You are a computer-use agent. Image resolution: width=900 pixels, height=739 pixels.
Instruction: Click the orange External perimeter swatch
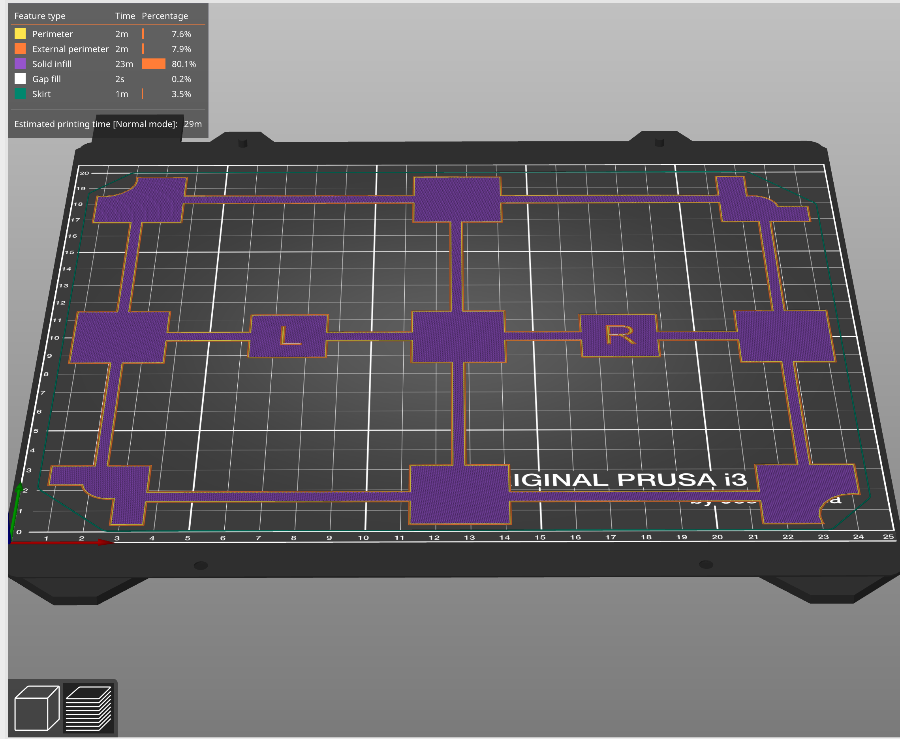click(x=21, y=49)
